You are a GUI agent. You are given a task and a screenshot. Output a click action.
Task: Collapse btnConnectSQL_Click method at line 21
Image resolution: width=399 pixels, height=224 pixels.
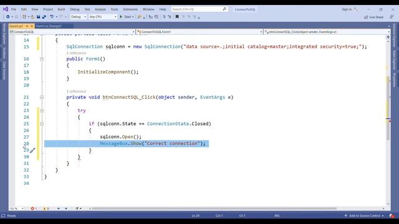click(x=42, y=97)
